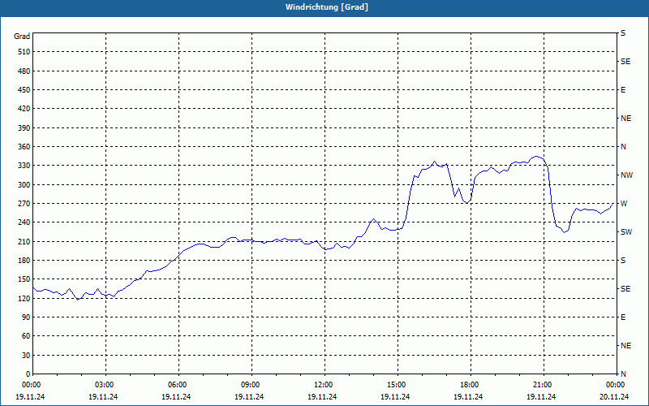Click the 0 degree axis label

[x=28, y=374]
